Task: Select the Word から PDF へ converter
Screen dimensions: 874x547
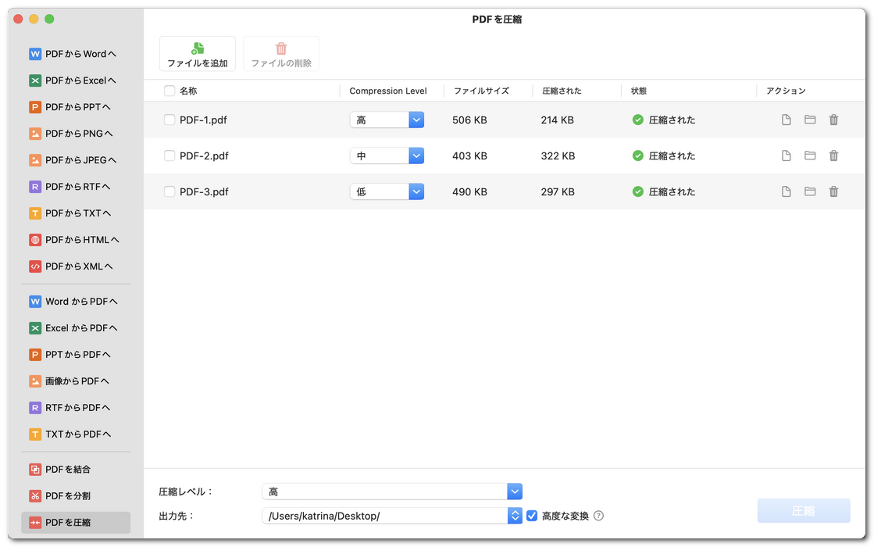Action: coord(76,301)
